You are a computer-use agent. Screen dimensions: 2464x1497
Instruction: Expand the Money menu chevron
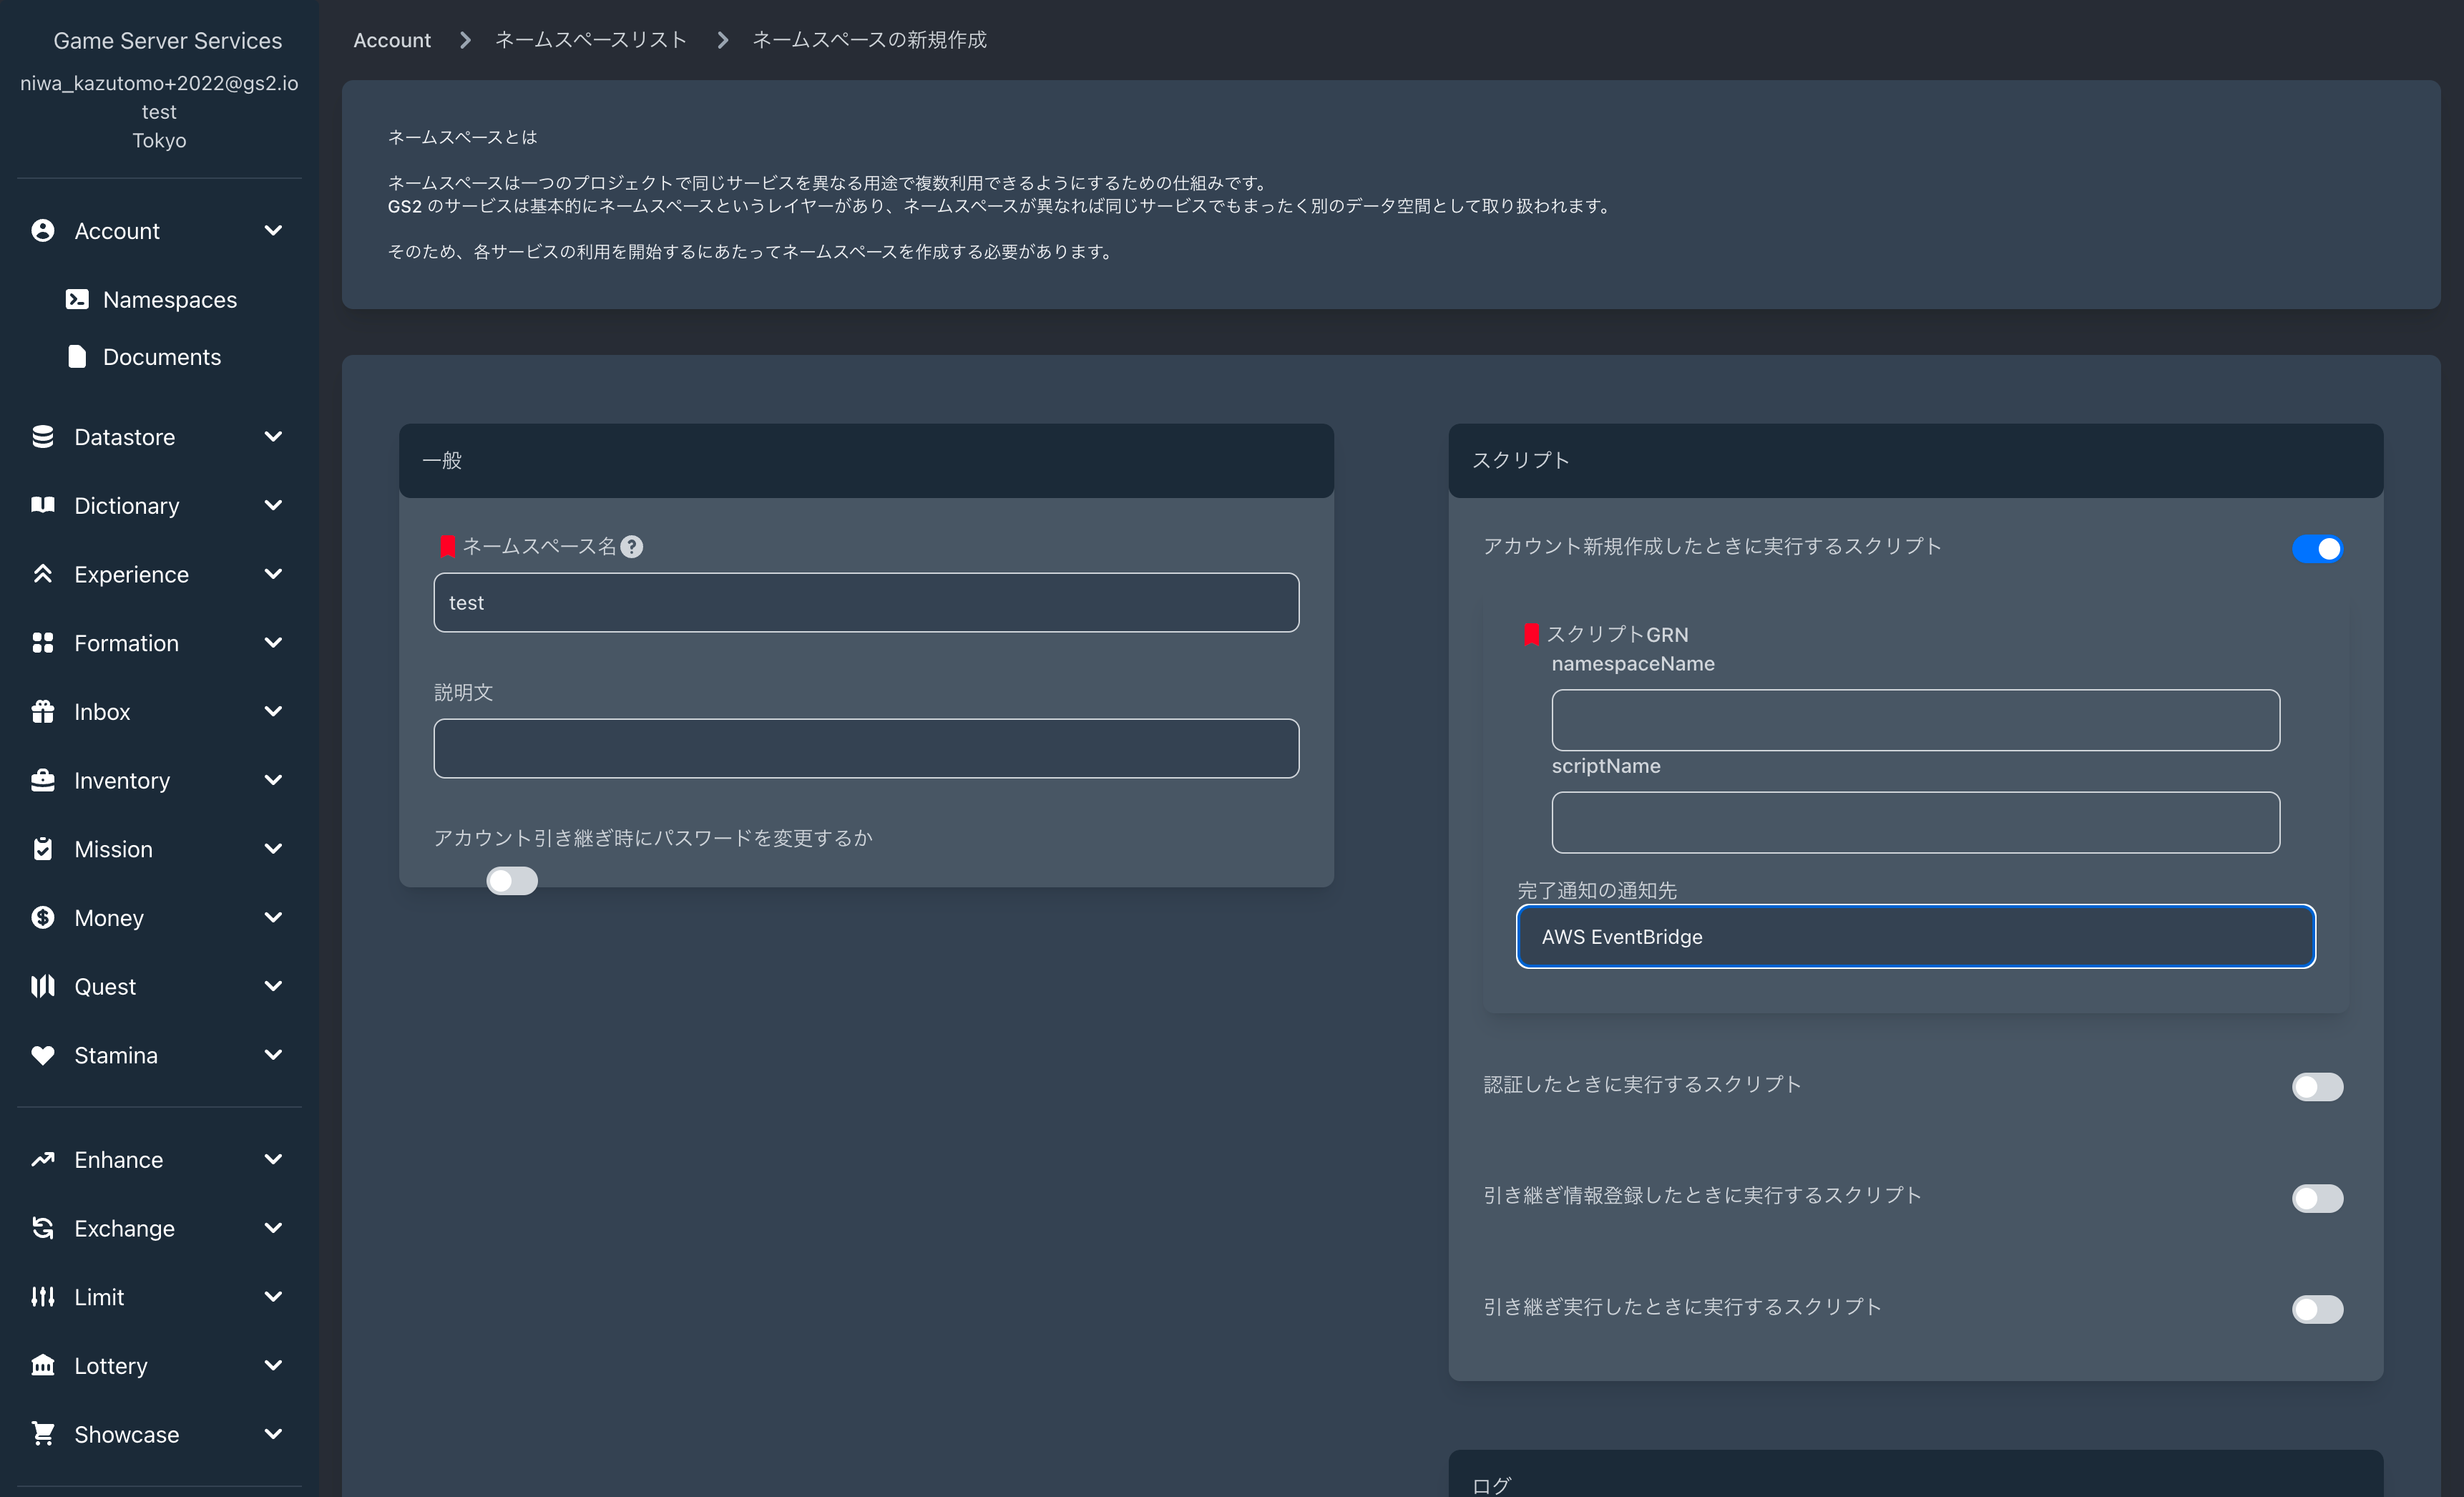tap(273, 918)
